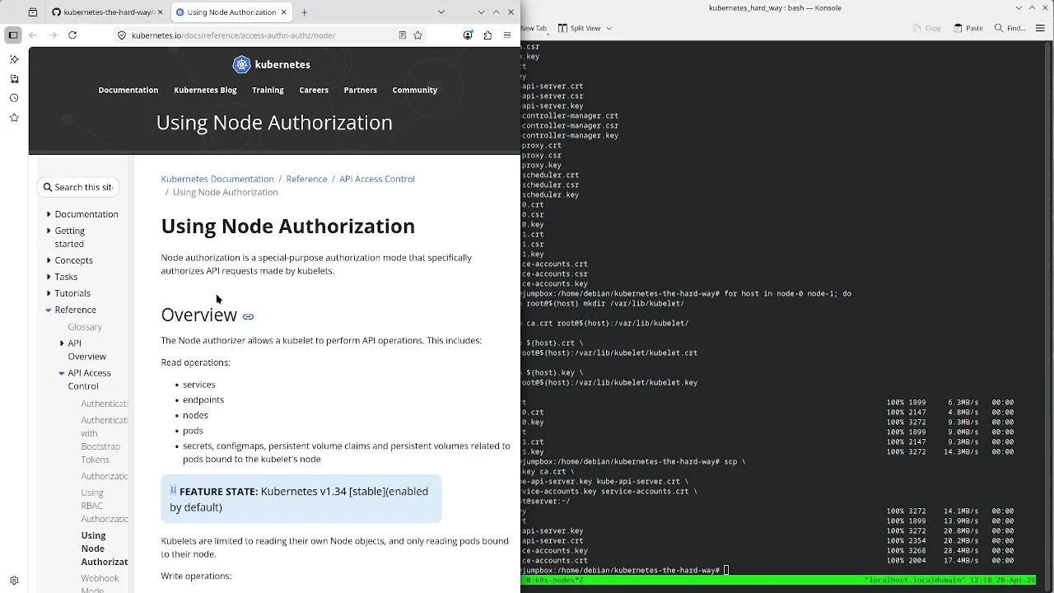This screenshot has width=1054, height=593.
Task: Open Training in the Kubernetes top nav
Action: click(268, 90)
